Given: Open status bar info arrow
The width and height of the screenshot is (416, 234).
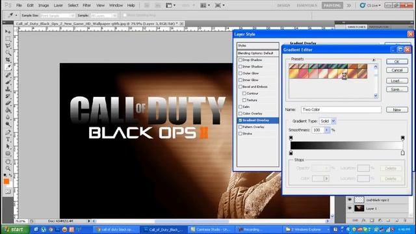Looking at the screenshot, I should point(89,221).
